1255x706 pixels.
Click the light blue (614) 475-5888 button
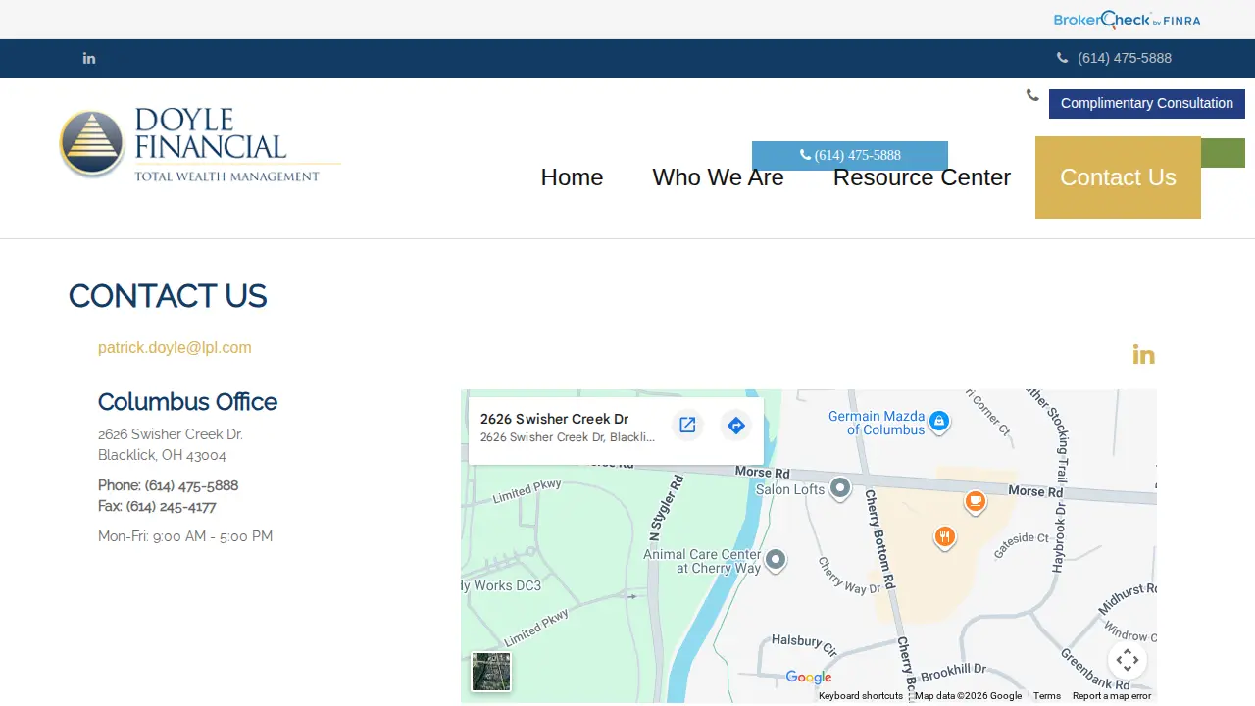(850, 155)
